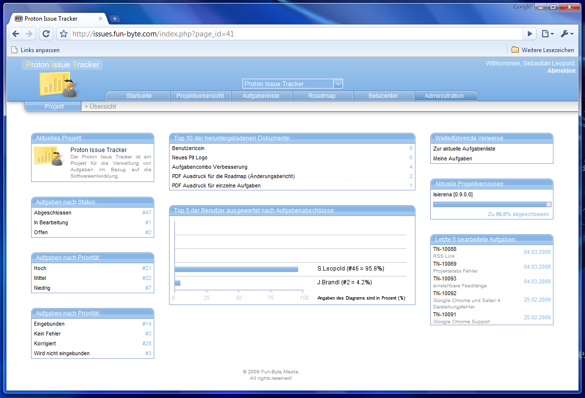
Task: Open the Benutzericoin document
Action: [292, 148]
